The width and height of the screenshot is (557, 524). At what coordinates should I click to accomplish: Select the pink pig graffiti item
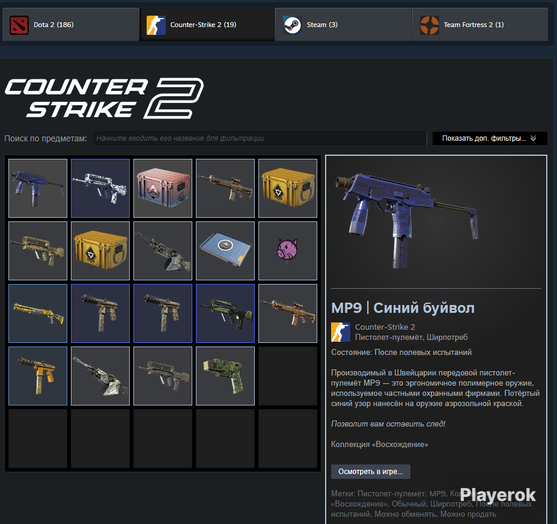pyautogui.click(x=288, y=251)
